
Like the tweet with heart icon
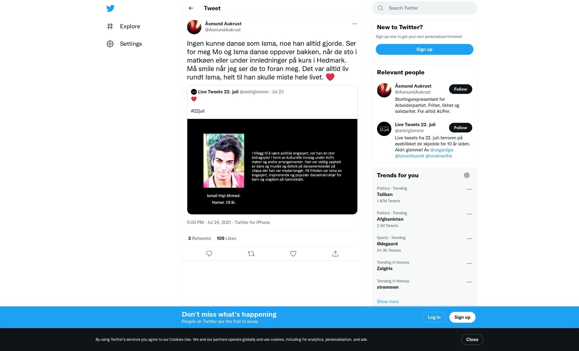click(293, 254)
